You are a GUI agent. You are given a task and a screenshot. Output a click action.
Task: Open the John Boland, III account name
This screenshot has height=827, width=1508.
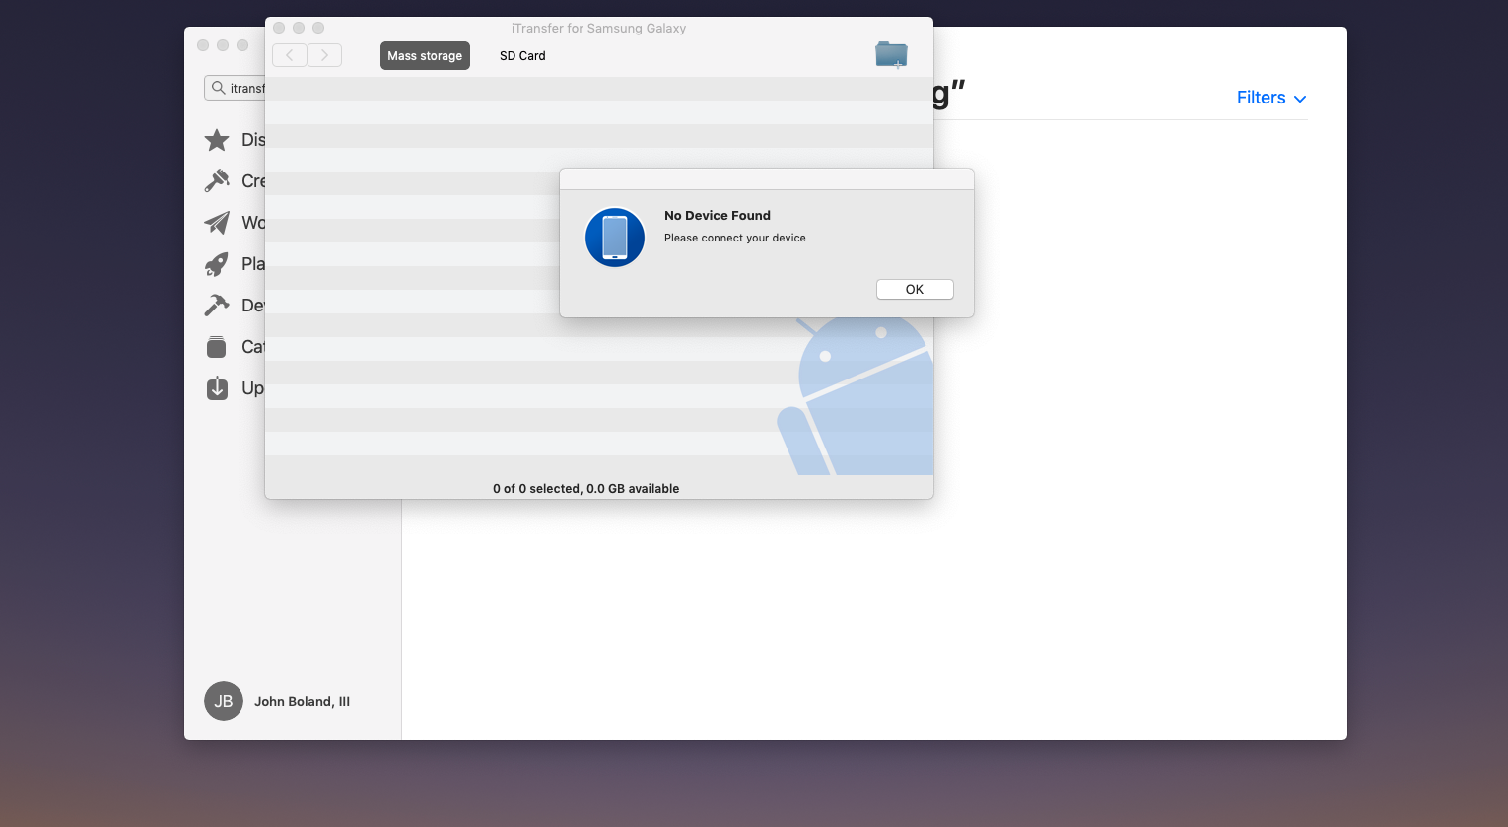click(x=302, y=701)
